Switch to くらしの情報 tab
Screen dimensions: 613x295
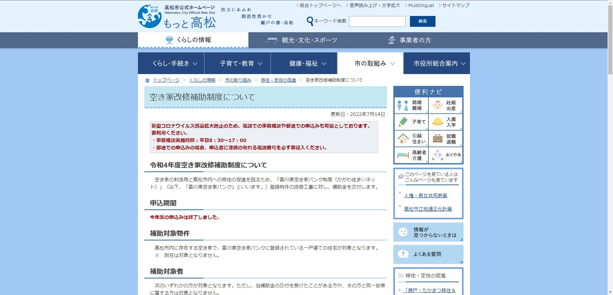pos(193,40)
